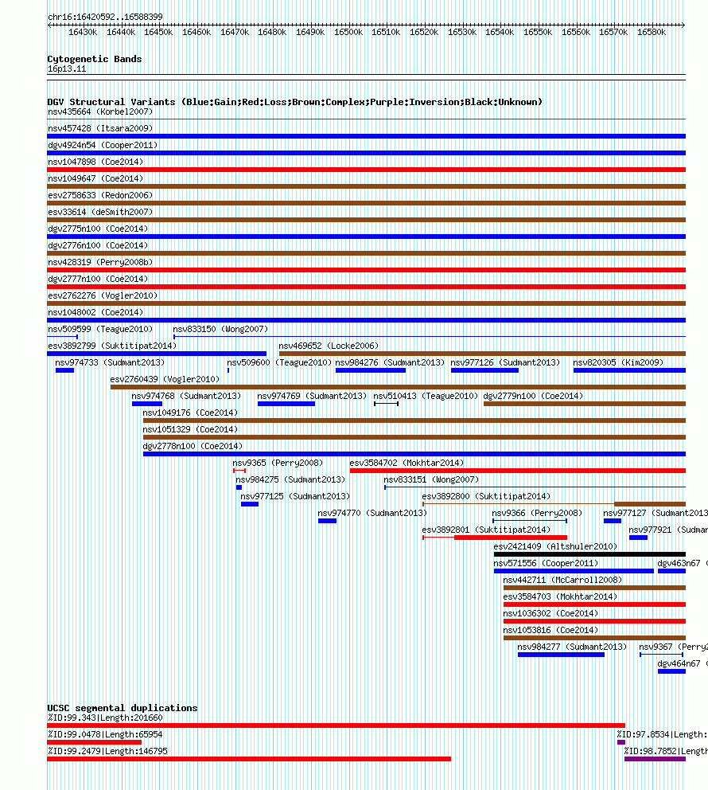708x790 pixels.
Task: Click nsv977126 (Sudmant2013) variant label
Action: tap(505, 363)
